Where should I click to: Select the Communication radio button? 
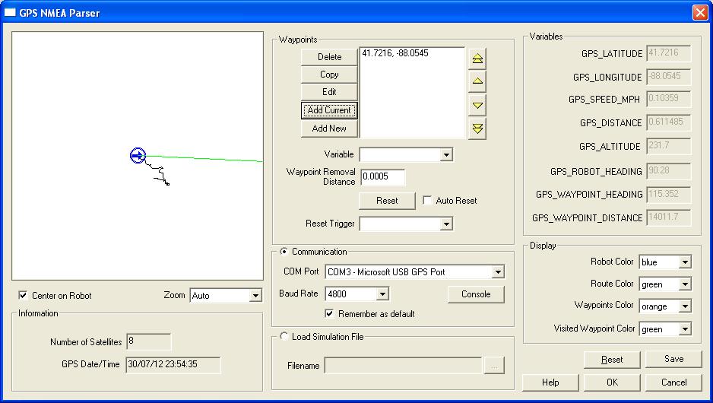(x=285, y=252)
